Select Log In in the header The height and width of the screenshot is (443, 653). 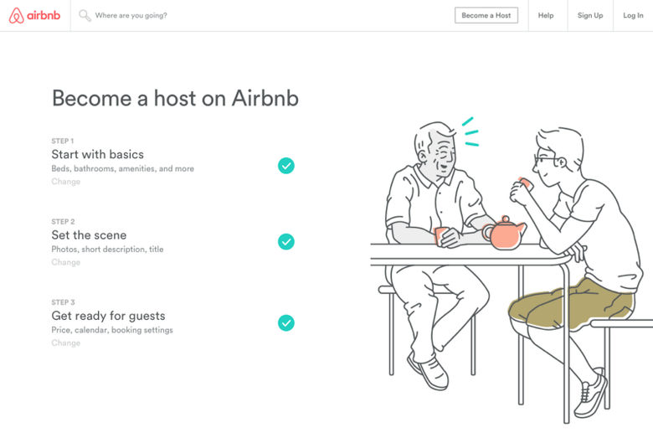click(633, 15)
